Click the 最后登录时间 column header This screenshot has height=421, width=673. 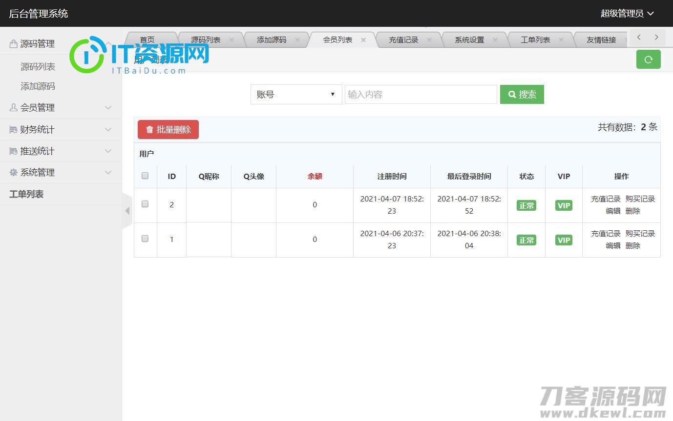coord(469,176)
